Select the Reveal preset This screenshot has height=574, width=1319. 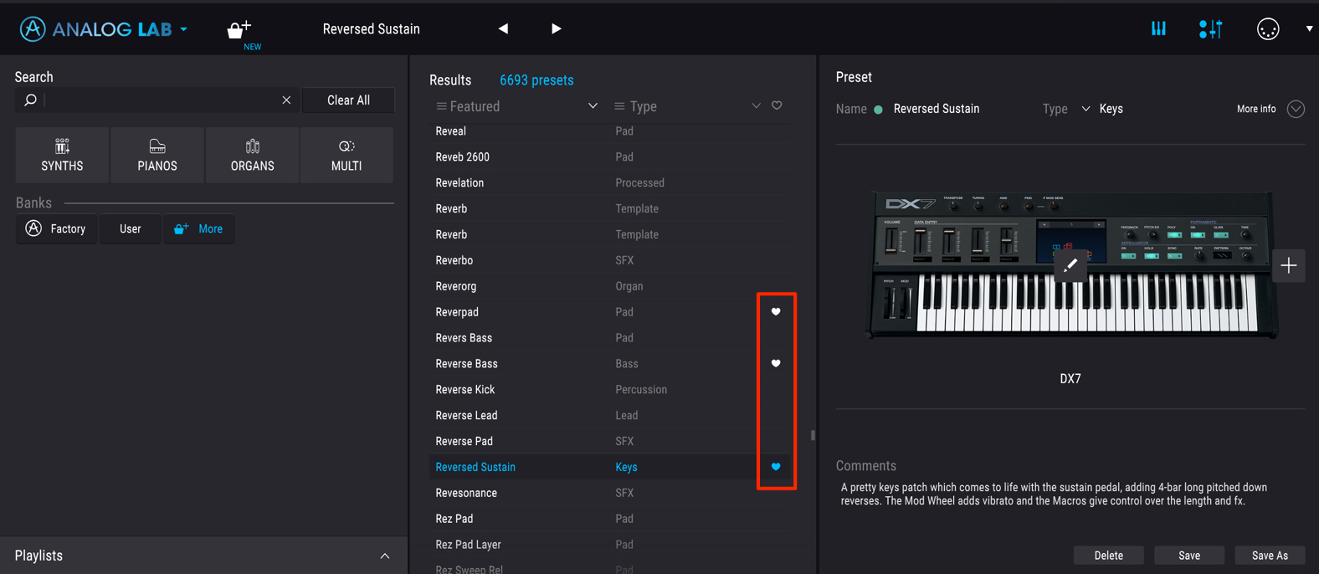pyautogui.click(x=451, y=131)
